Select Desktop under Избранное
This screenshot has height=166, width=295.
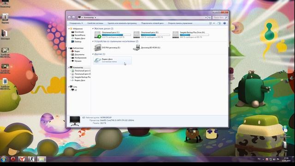[78, 41]
